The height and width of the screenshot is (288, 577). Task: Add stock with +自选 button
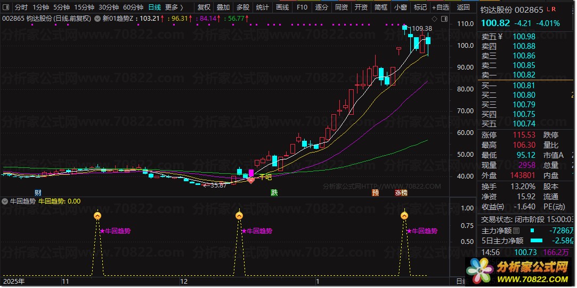pyautogui.click(x=441, y=7)
